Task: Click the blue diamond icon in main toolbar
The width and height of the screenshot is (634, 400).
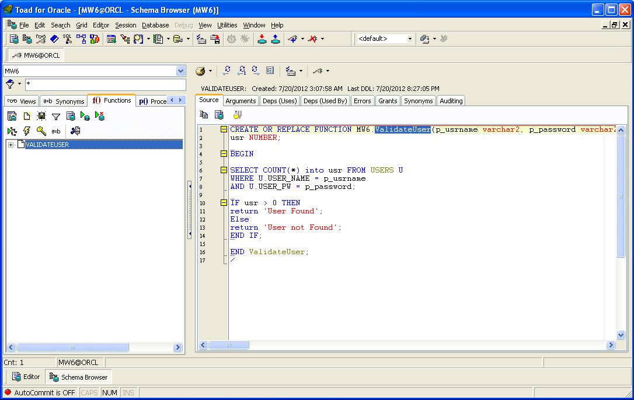Action: point(54,39)
